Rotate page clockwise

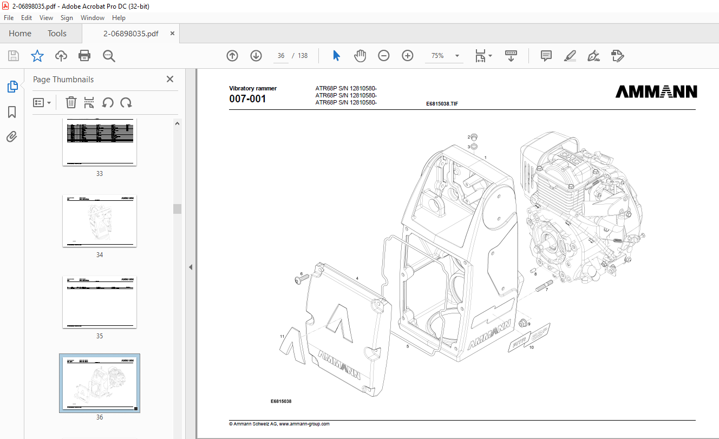tap(126, 102)
